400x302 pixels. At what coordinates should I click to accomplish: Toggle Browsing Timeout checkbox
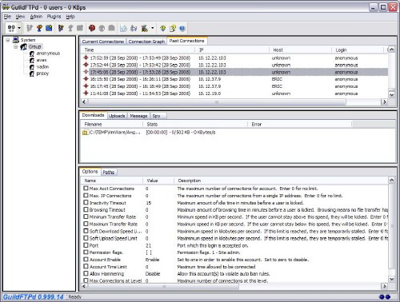(86, 209)
